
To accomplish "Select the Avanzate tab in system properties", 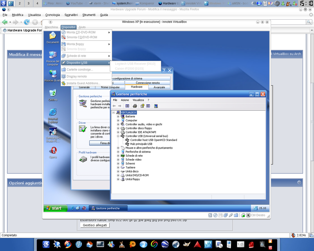I will (x=159, y=87).
